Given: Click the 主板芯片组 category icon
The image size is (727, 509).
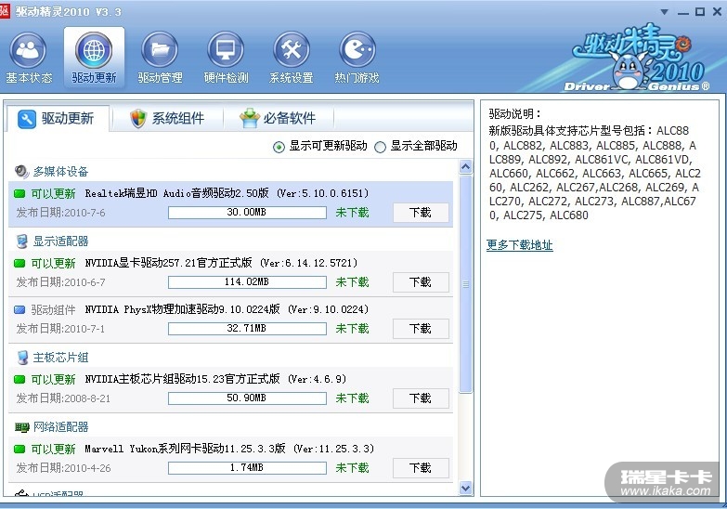Looking at the screenshot, I should coord(22,358).
